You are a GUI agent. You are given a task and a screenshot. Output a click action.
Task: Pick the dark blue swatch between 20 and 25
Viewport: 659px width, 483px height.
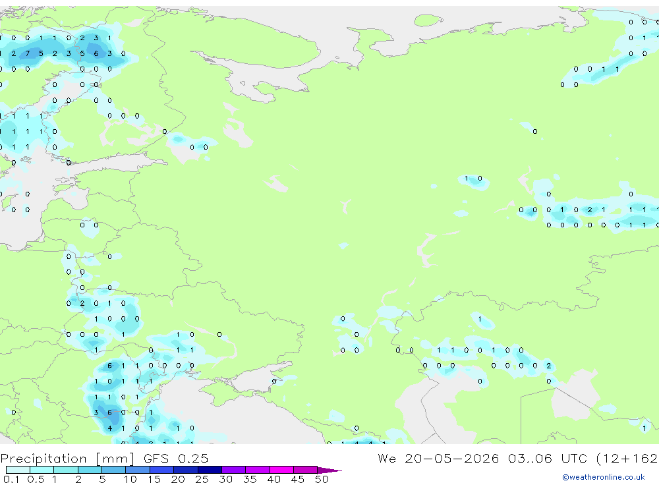pos(186,470)
